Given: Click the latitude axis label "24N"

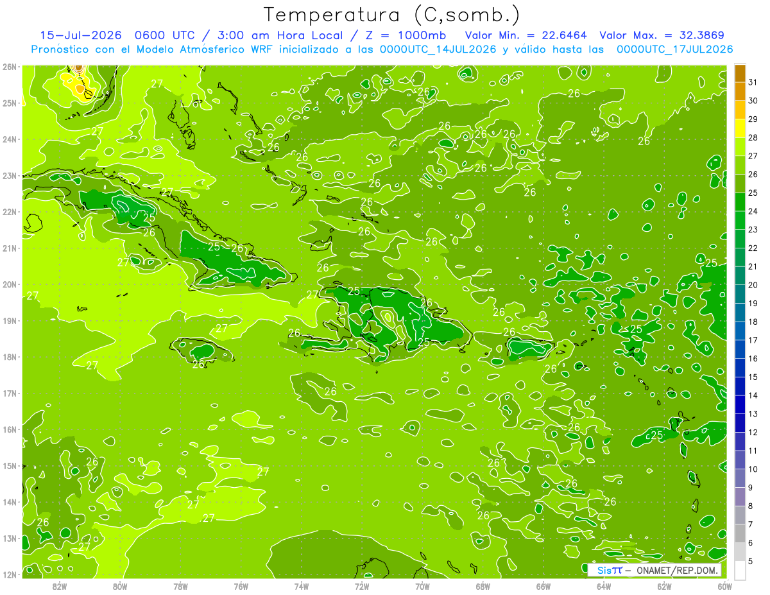Looking at the screenshot, I should tap(9, 139).
